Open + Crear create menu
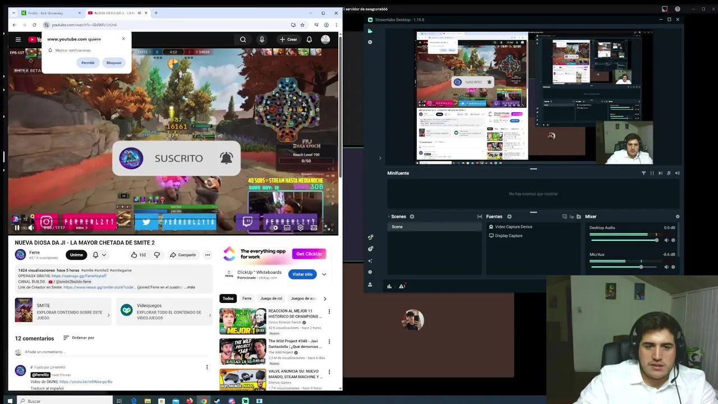This screenshot has height=404, width=718. (288, 39)
